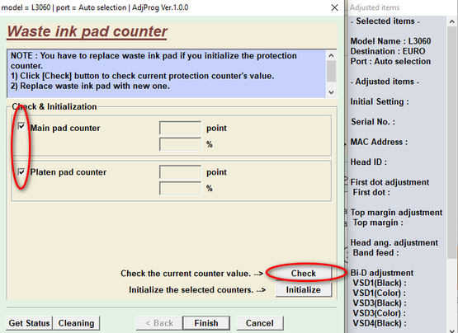
Task: Toggle the Platen pad counter checkbox
Action: pyautogui.click(x=21, y=172)
